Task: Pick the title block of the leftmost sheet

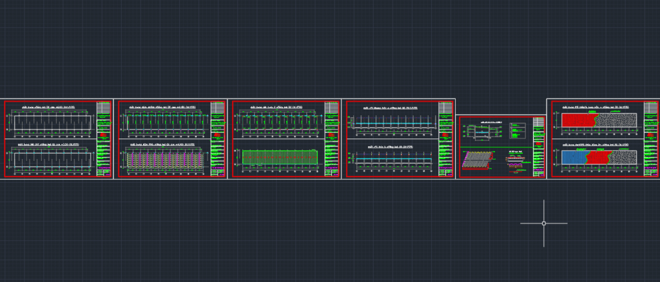Action: (x=104, y=138)
